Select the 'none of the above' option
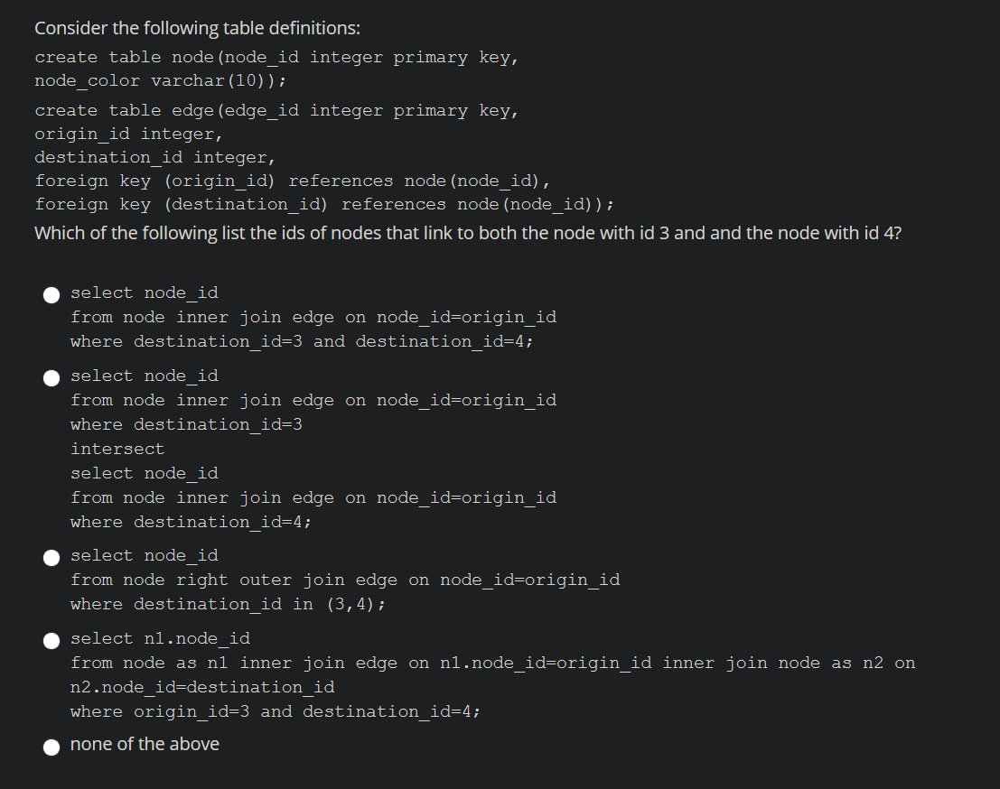The width and height of the screenshot is (1000, 789). [51, 747]
